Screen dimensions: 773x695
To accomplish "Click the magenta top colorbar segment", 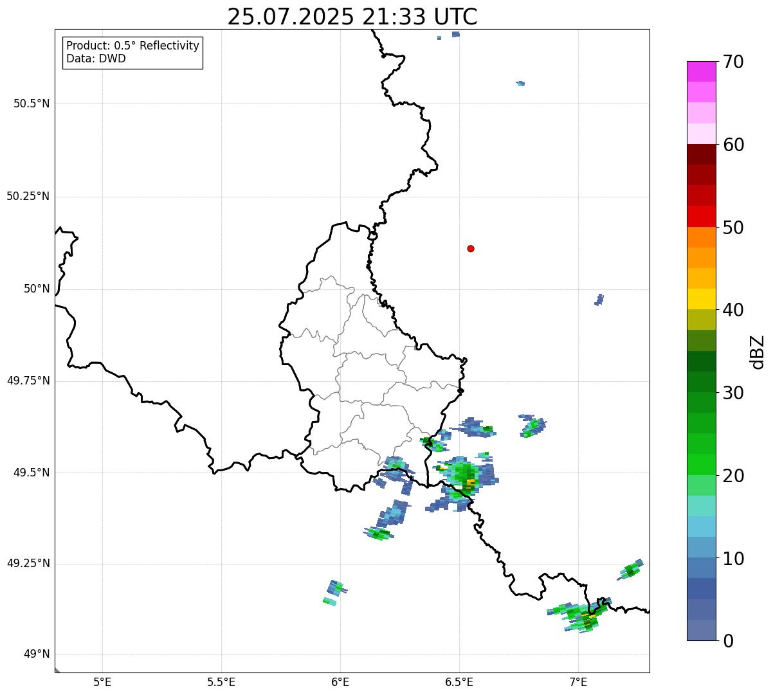I will point(701,71).
